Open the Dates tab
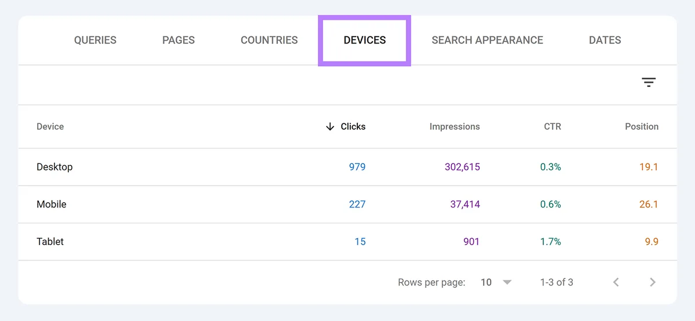 click(x=605, y=40)
